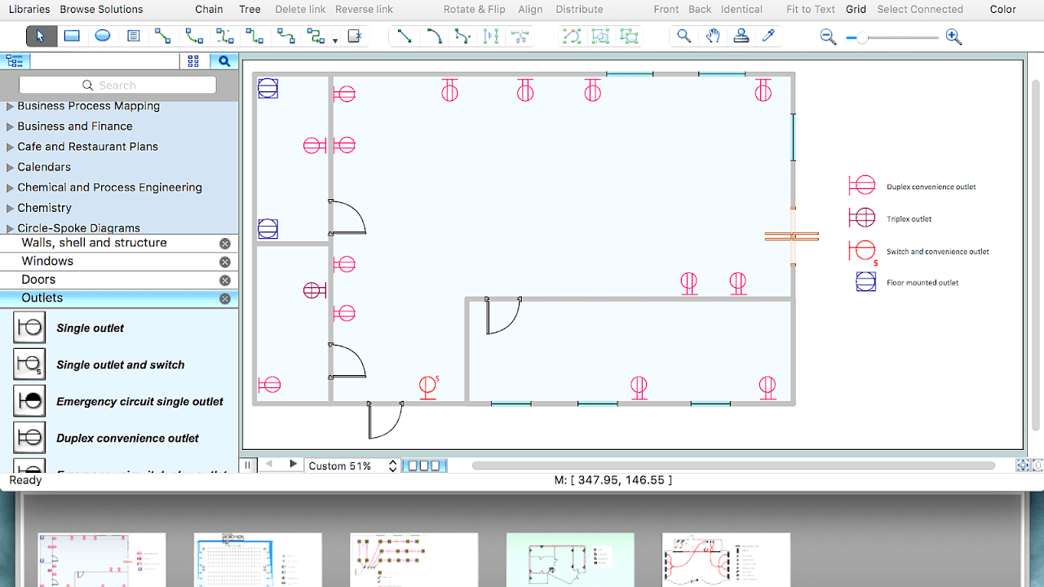Open the connector tools dropdown arrow

(x=335, y=40)
